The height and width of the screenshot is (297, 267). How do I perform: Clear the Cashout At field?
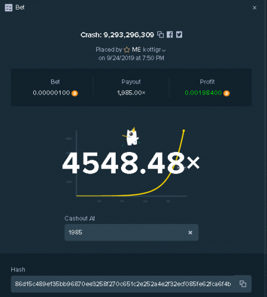point(190,232)
